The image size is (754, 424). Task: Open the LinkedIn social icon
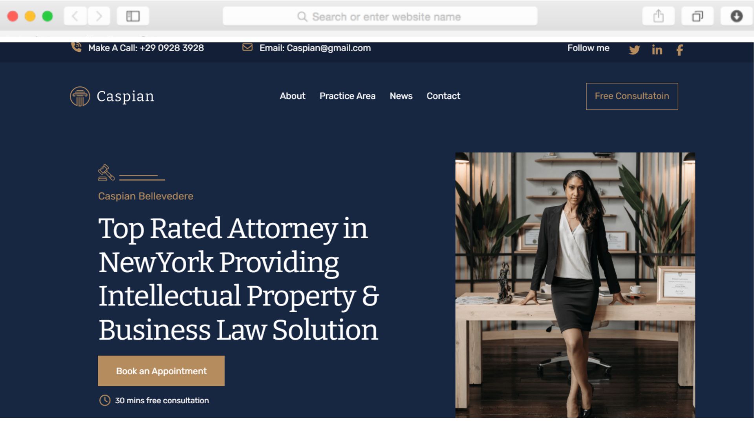(657, 50)
